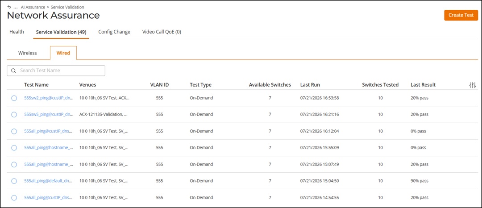The height and width of the screenshot is (208, 482).
Task: Click the 0% pass result in 16:12:04 row
Action: coord(418,131)
